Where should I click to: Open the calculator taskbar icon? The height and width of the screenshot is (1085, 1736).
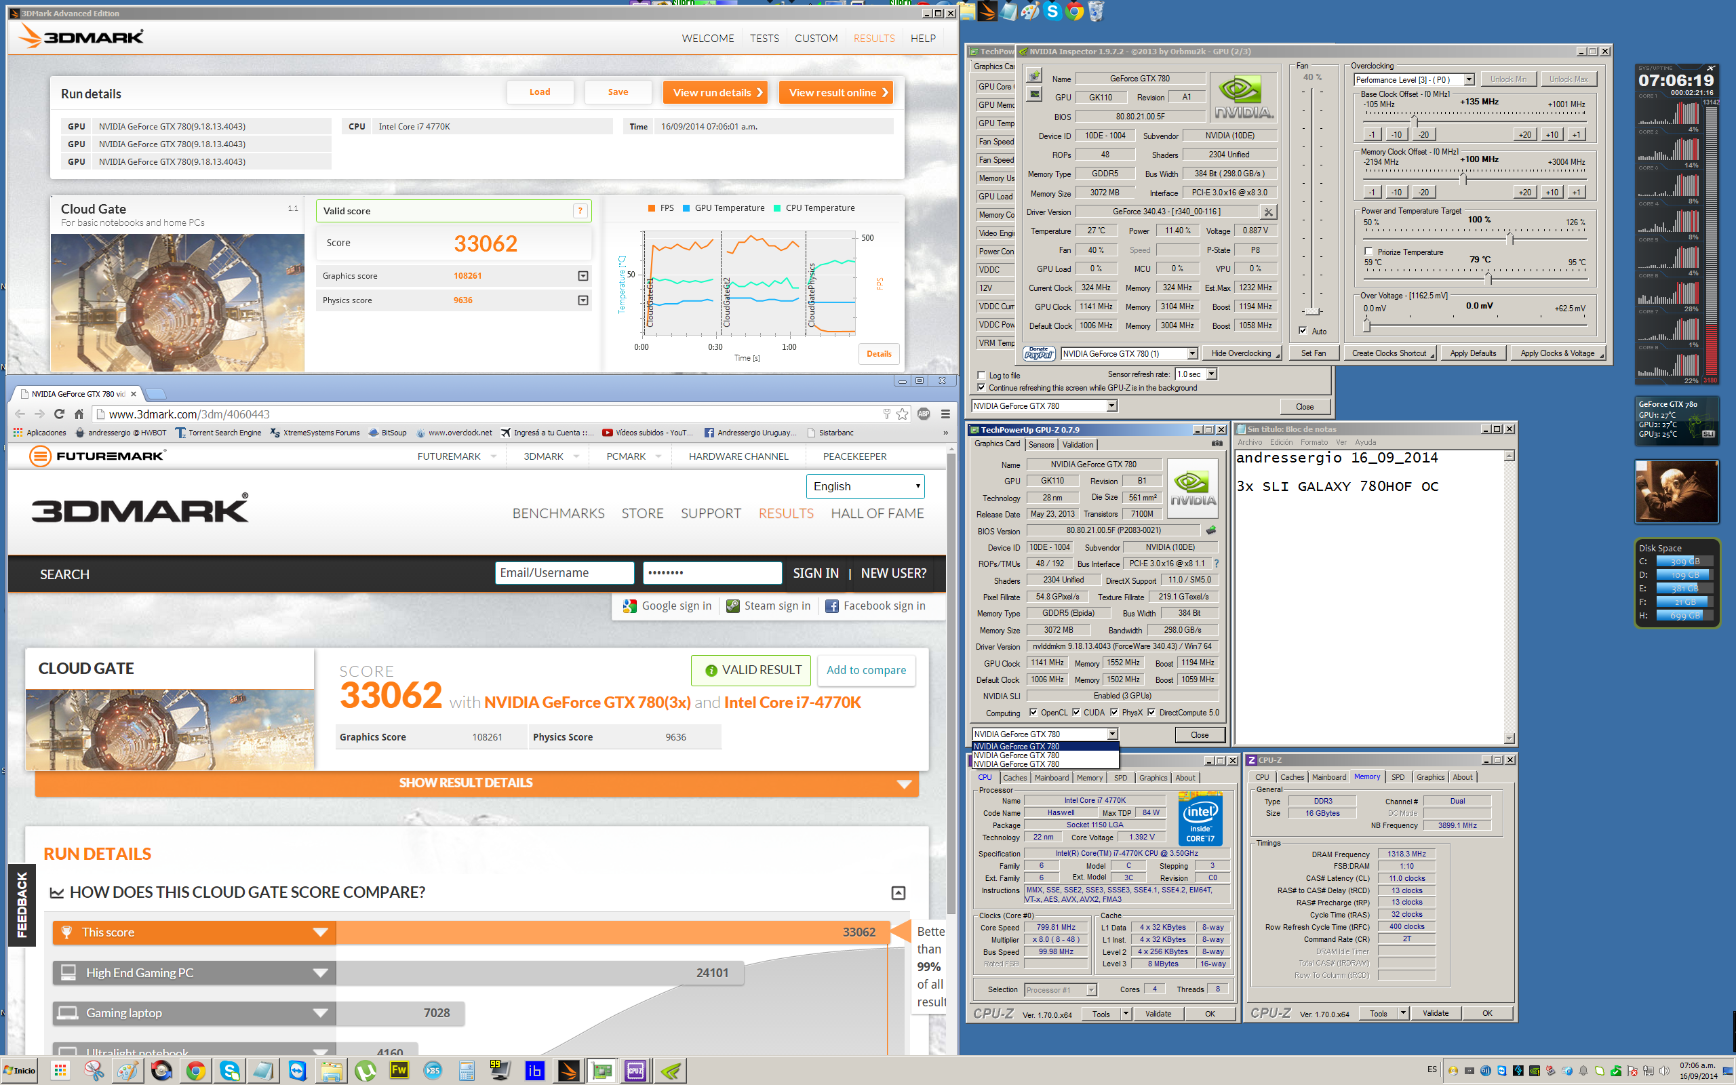(x=467, y=1071)
